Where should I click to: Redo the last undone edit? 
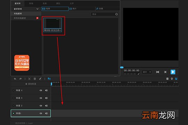click(21, 79)
